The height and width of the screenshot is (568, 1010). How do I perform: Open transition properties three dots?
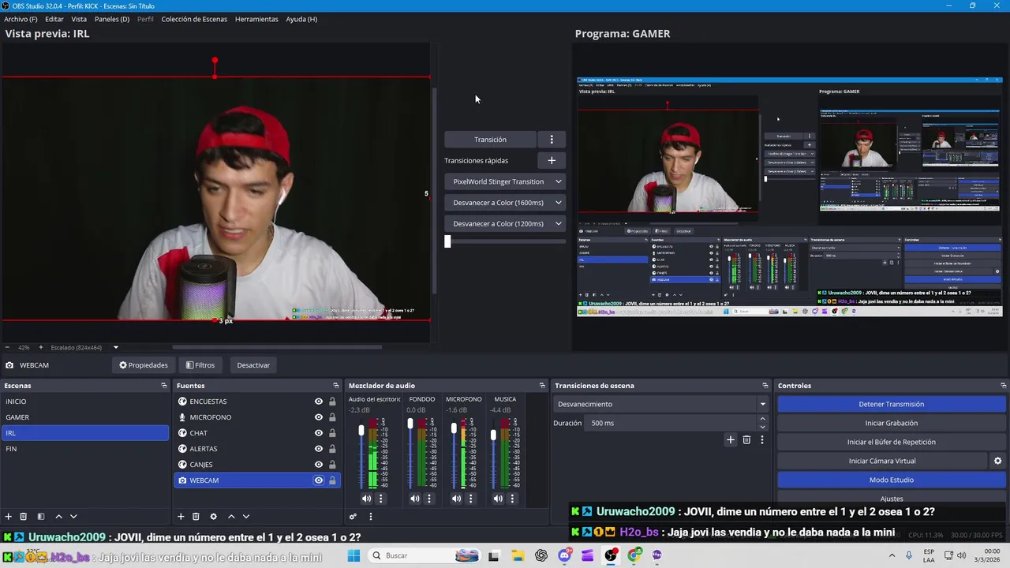[x=761, y=440]
